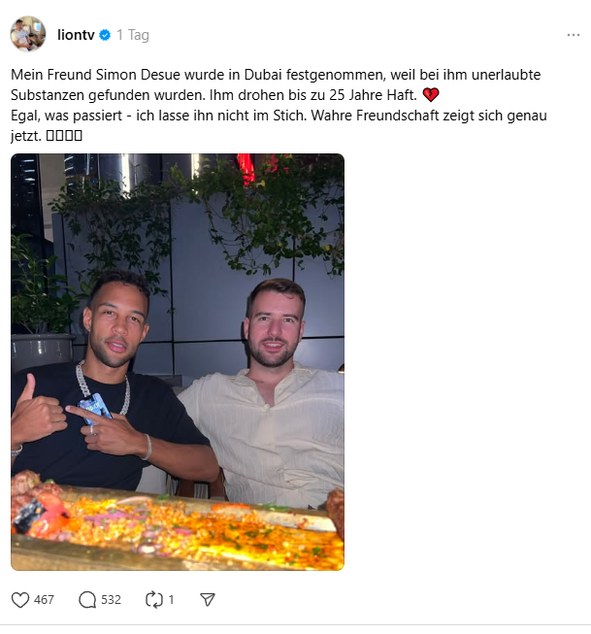The width and height of the screenshot is (591, 634).
Task: Click the silver chain pendant in the photo
Action: click(94, 409)
